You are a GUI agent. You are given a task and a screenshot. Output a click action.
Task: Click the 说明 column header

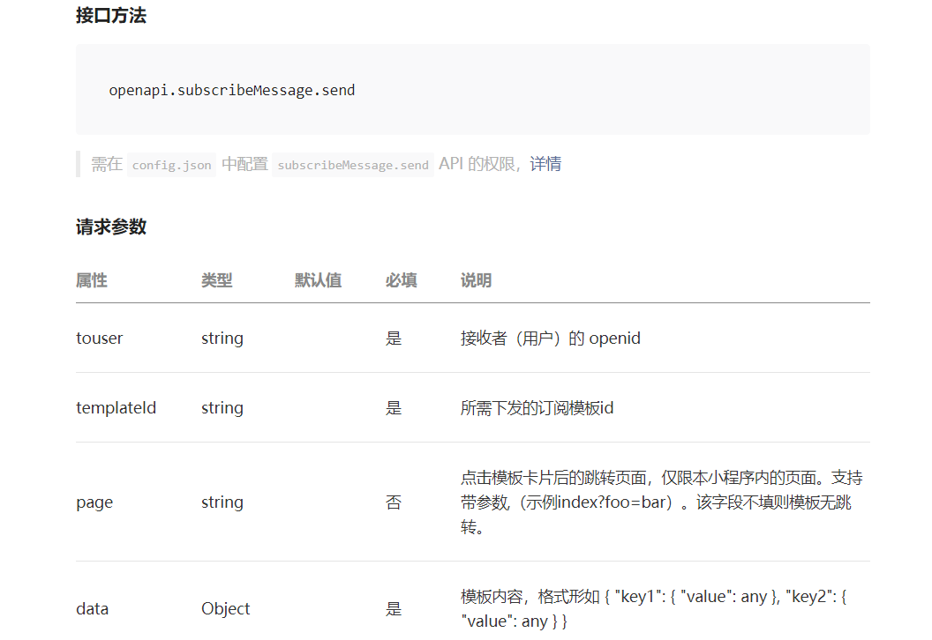[476, 280]
